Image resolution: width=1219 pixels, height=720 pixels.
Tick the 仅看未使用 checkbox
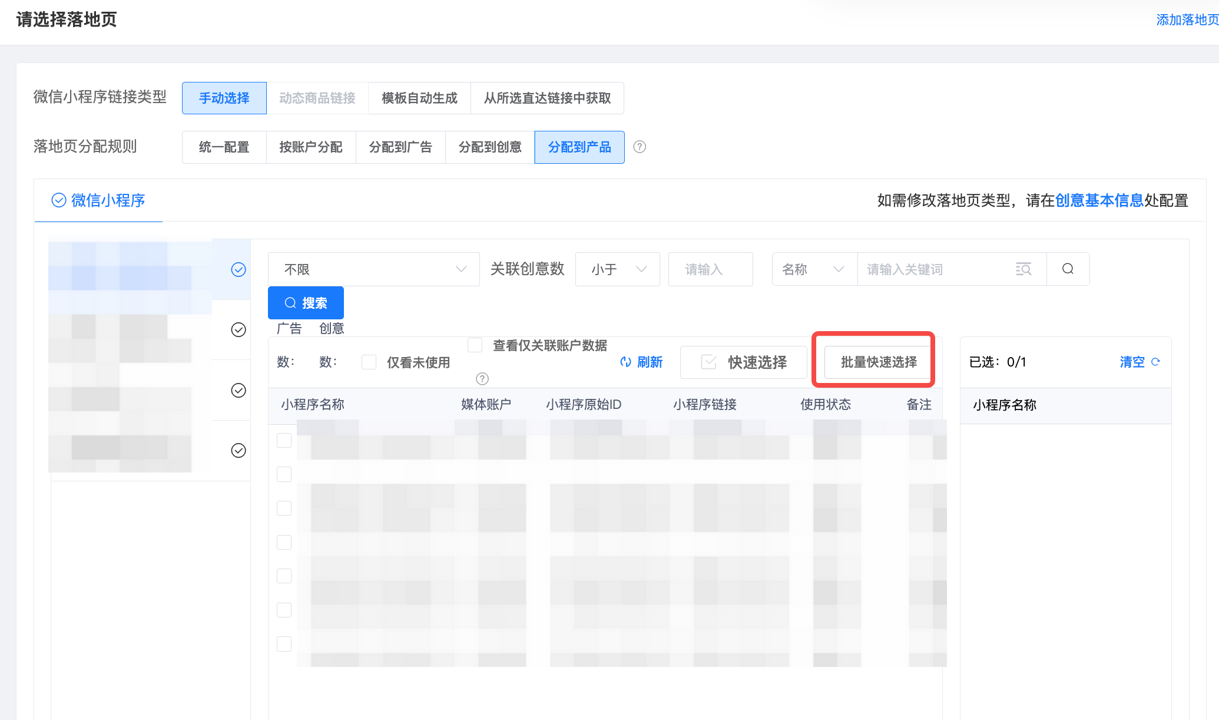click(369, 362)
